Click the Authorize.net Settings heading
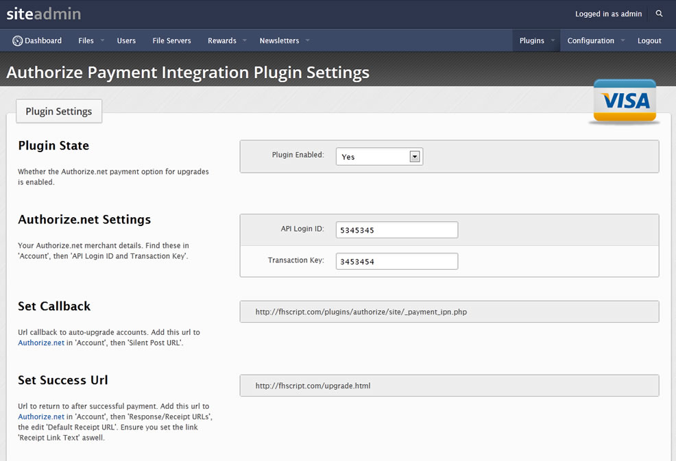Viewport: 676px width, 461px height. point(84,220)
